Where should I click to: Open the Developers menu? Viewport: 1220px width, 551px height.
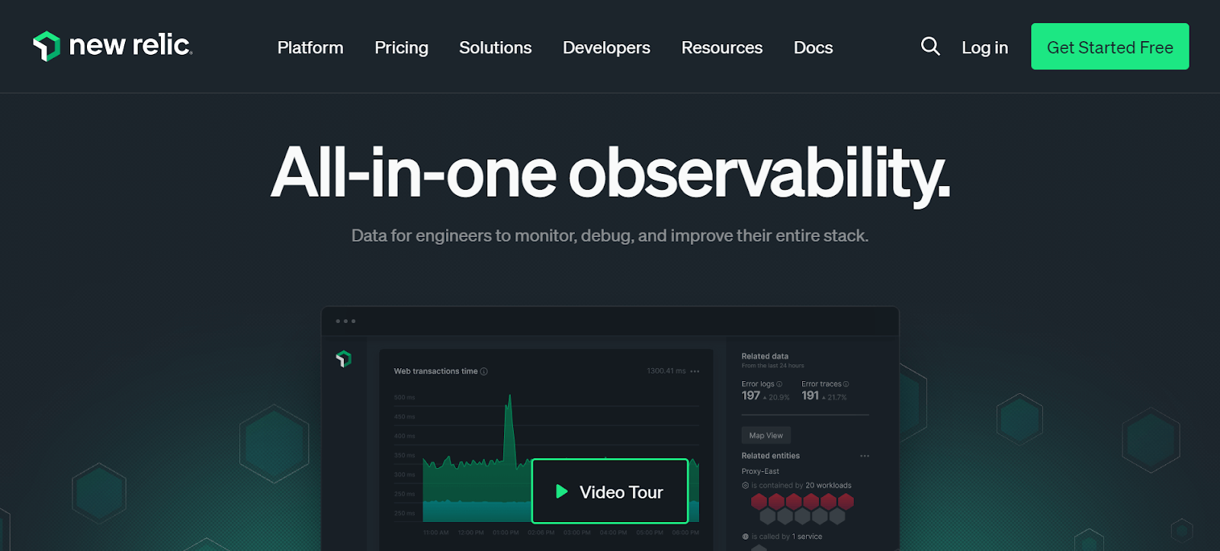[606, 47]
